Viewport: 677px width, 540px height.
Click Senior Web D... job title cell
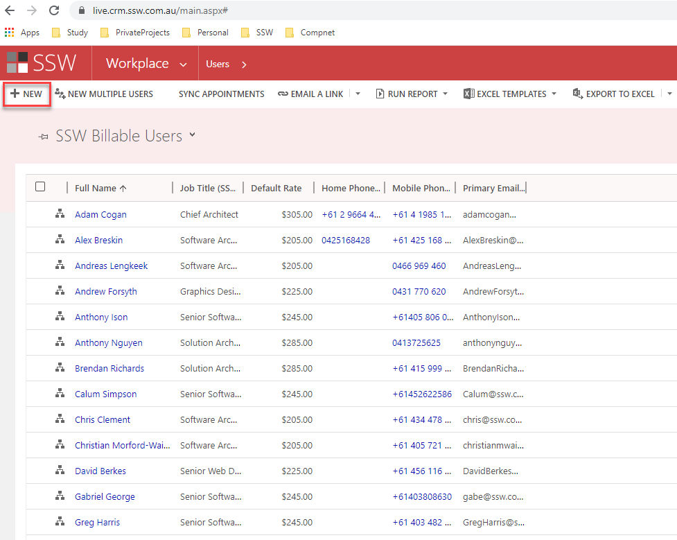(x=211, y=471)
